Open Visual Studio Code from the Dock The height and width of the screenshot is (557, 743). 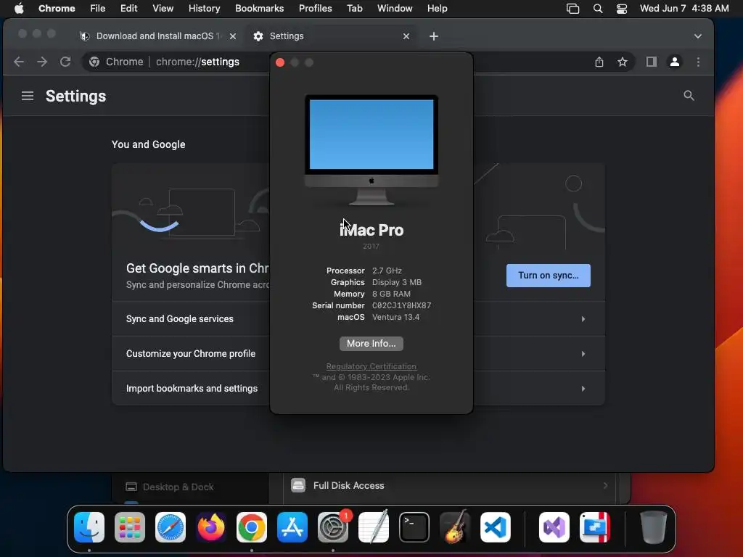coord(496,527)
